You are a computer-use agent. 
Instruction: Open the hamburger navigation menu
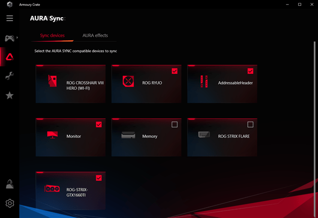(9, 18)
